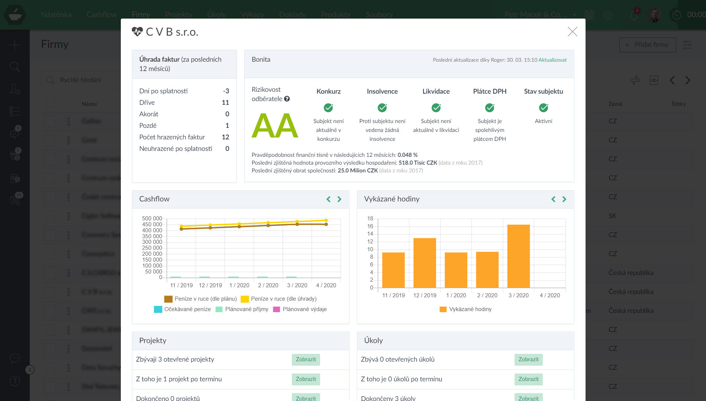This screenshot has height=401, width=706.
Task: Open the settings gear in top bar
Action: coord(608,15)
